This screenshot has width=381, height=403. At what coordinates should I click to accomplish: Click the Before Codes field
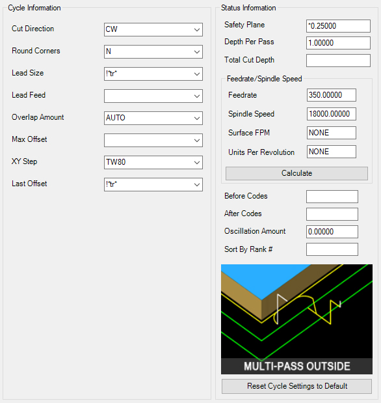click(x=332, y=197)
